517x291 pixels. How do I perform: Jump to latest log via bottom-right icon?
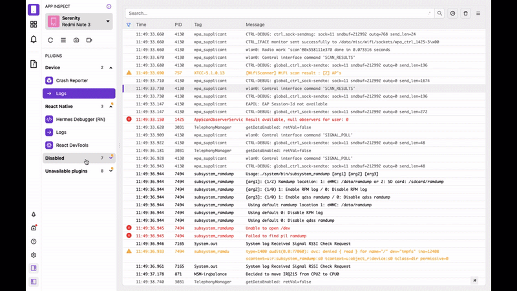tap(475, 281)
